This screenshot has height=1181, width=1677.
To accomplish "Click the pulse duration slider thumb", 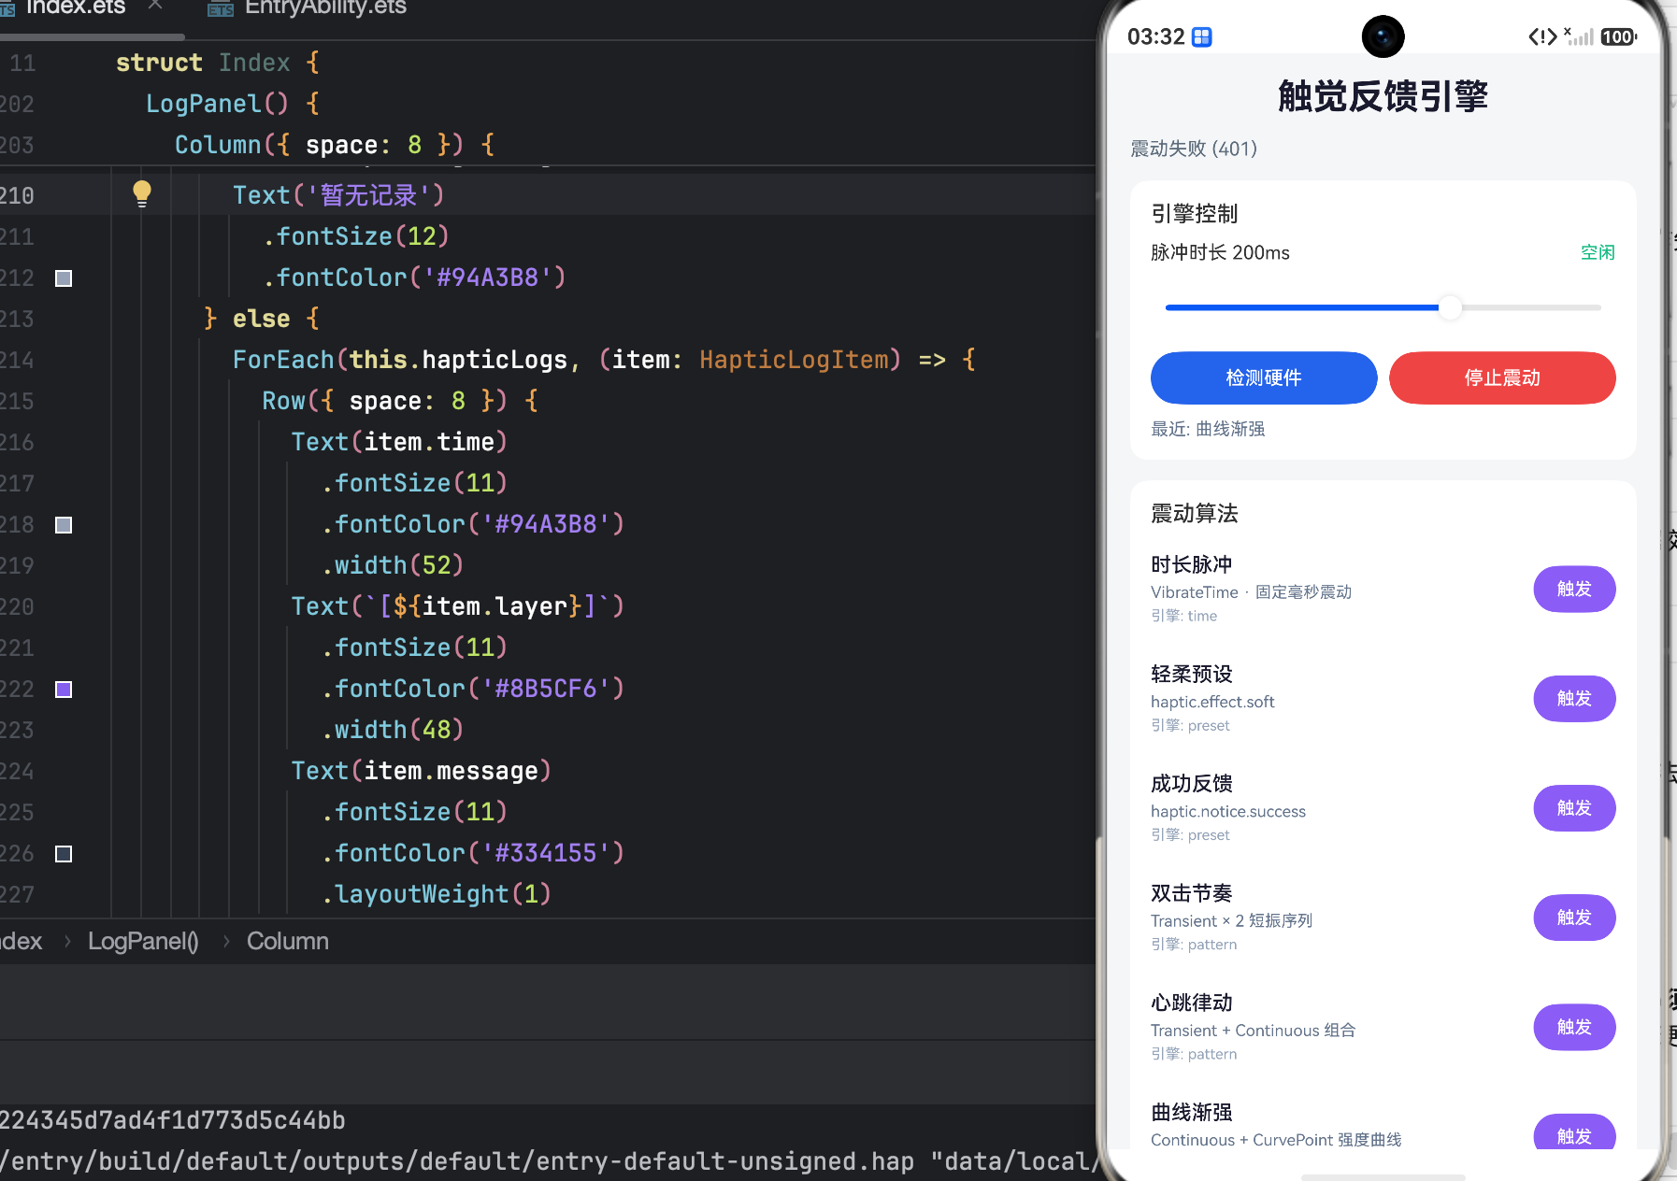I will click(x=1450, y=307).
